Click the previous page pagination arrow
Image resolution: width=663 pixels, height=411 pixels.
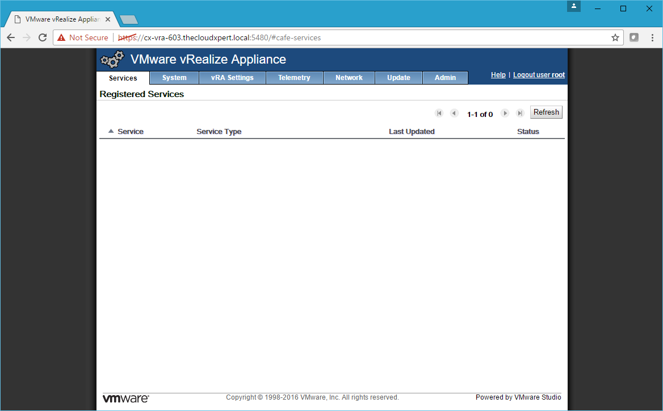[454, 114]
